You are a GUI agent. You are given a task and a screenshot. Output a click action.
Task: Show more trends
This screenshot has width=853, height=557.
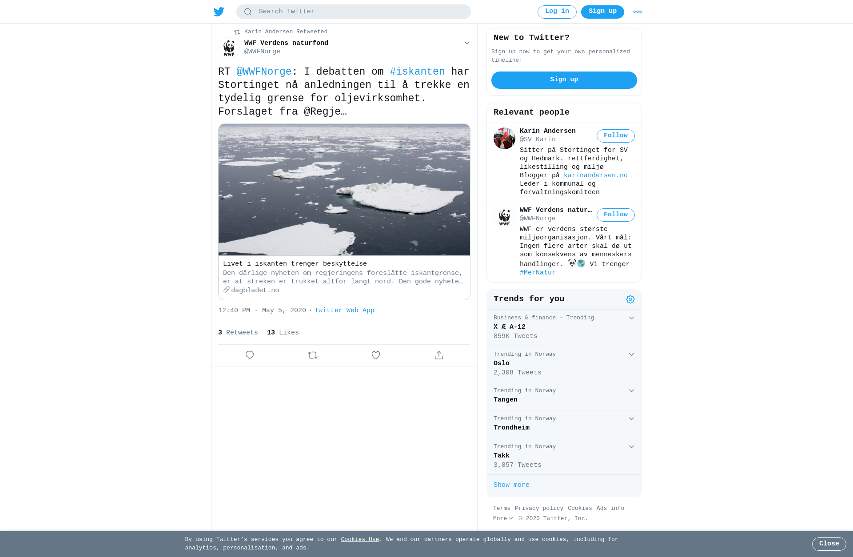pyautogui.click(x=511, y=485)
